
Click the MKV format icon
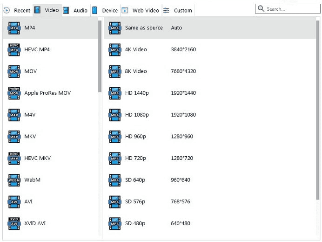click(14, 137)
